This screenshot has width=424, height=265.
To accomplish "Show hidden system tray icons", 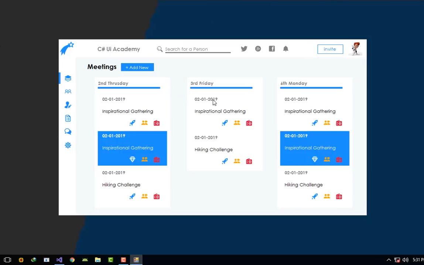I will [x=389, y=260].
